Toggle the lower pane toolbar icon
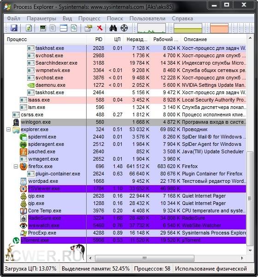This screenshot has width=258, height=277. pyautogui.click(x=64, y=28)
